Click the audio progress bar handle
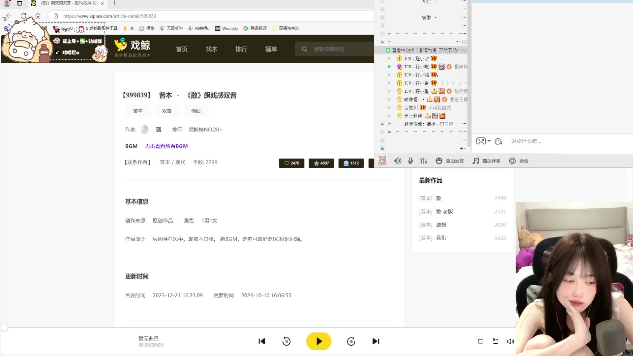 click(4, 327)
